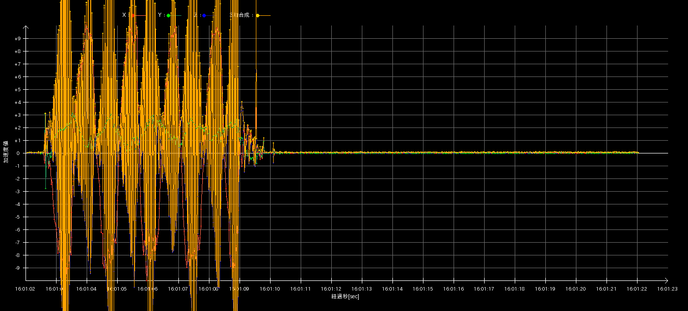688x311 pixels.
Task: Click the -9 value on vertical axis
Action: 17,268
